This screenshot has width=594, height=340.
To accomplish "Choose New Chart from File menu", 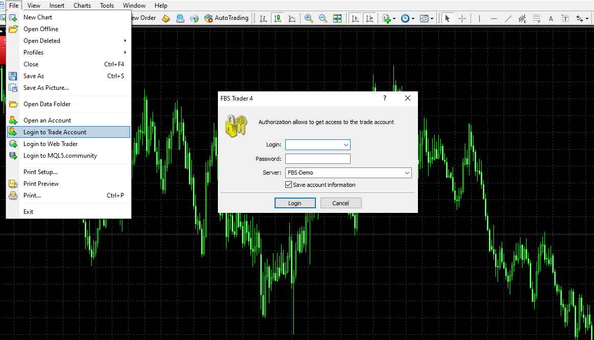I will [68, 17].
